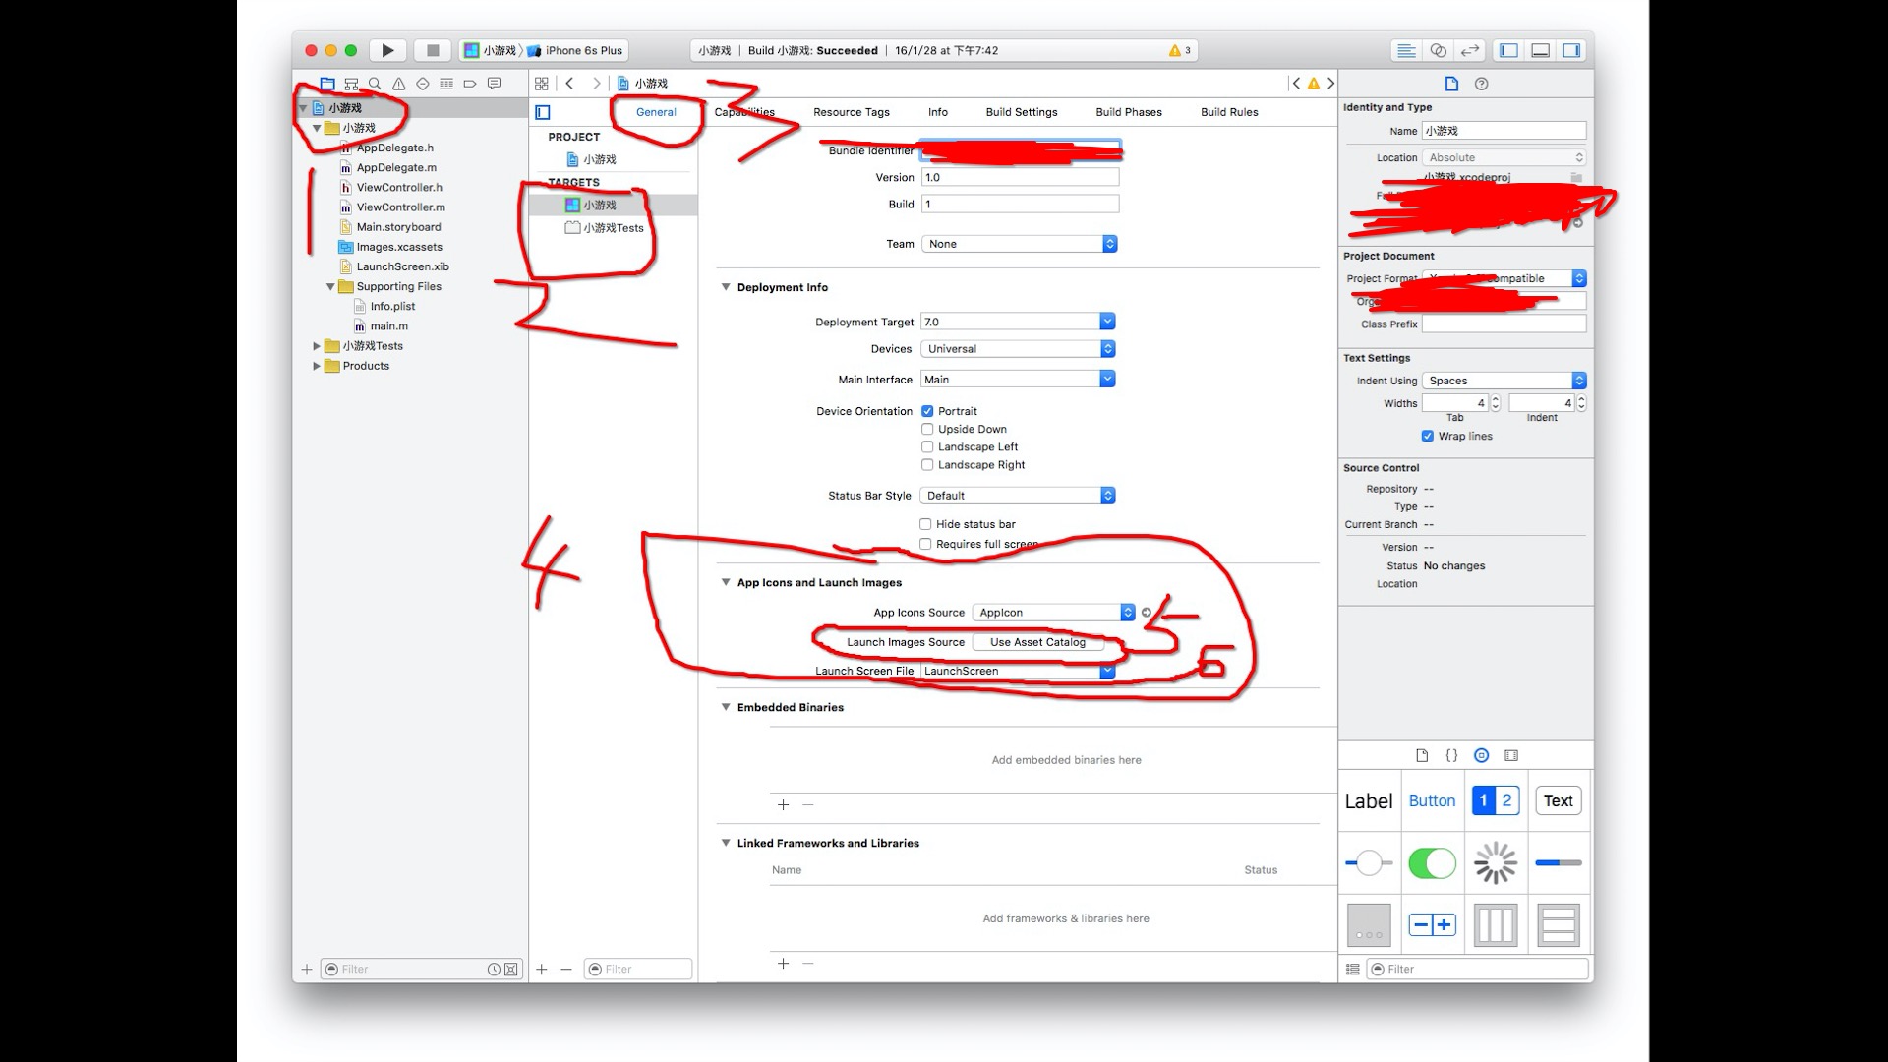
Task: Click the Button UI element icon in object library
Action: [1432, 800]
